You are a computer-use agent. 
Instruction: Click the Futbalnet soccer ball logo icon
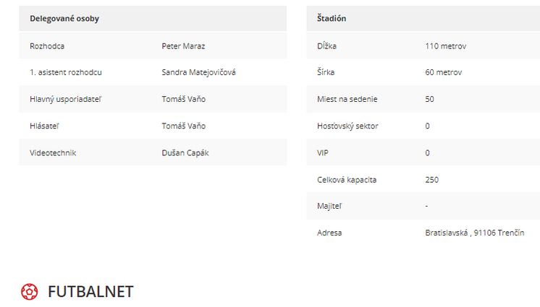click(x=29, y=292)
